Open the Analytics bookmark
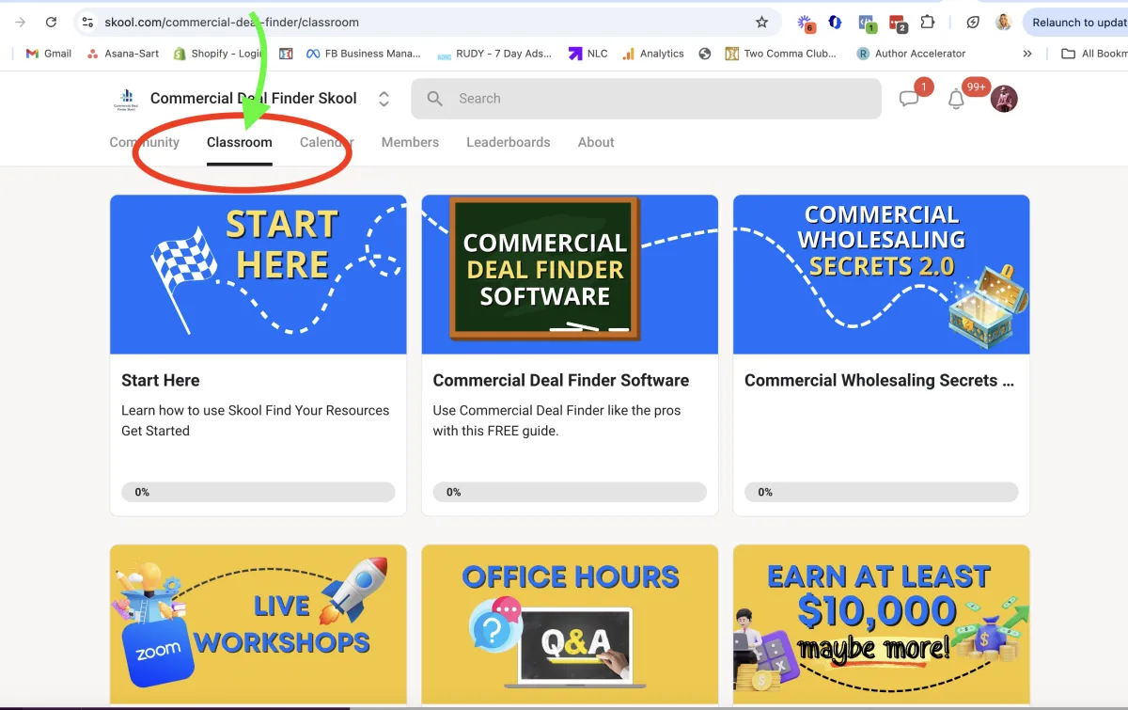 tap(652, 54)
